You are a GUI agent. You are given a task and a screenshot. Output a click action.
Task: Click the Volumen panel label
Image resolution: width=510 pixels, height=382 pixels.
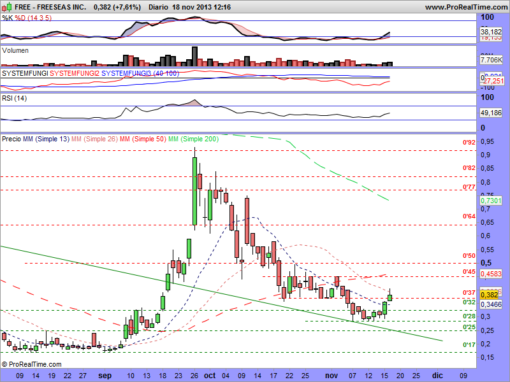15,50
